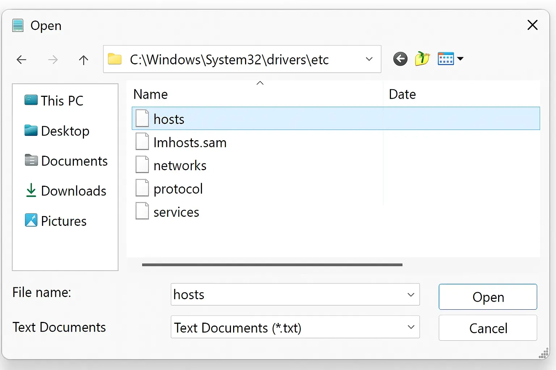This screenshot has height=370, width=556.
Task: Click the file icon beside services
Action: point(142,211)
